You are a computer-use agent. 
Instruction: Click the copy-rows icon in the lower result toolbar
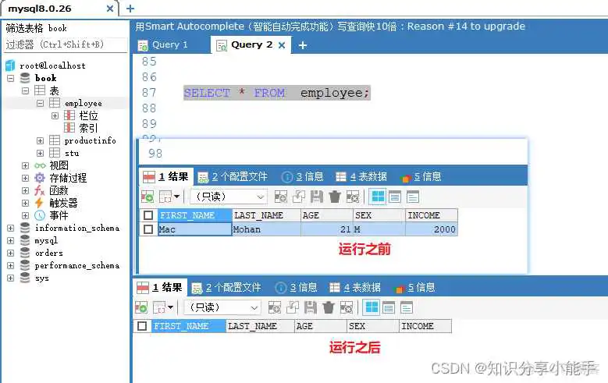159,308
